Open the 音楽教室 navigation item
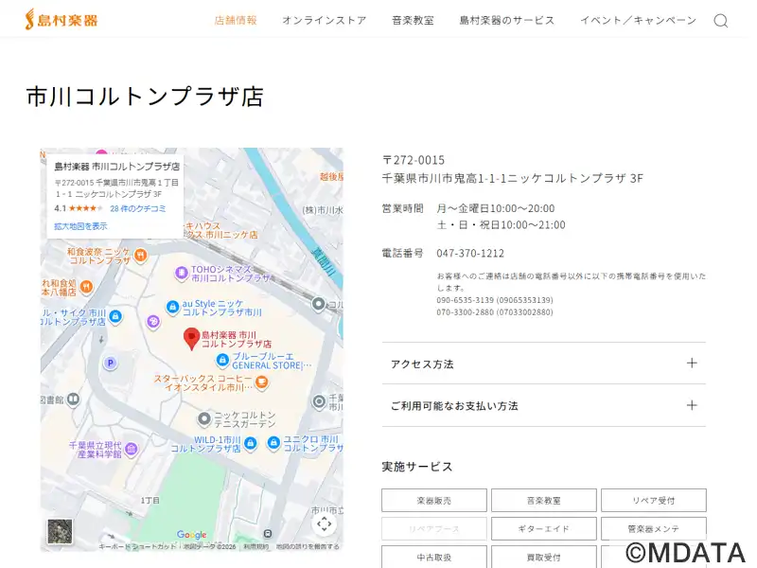 tap(413, 21)
